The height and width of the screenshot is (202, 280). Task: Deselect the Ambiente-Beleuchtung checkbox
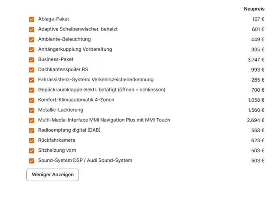click(31, 39)
